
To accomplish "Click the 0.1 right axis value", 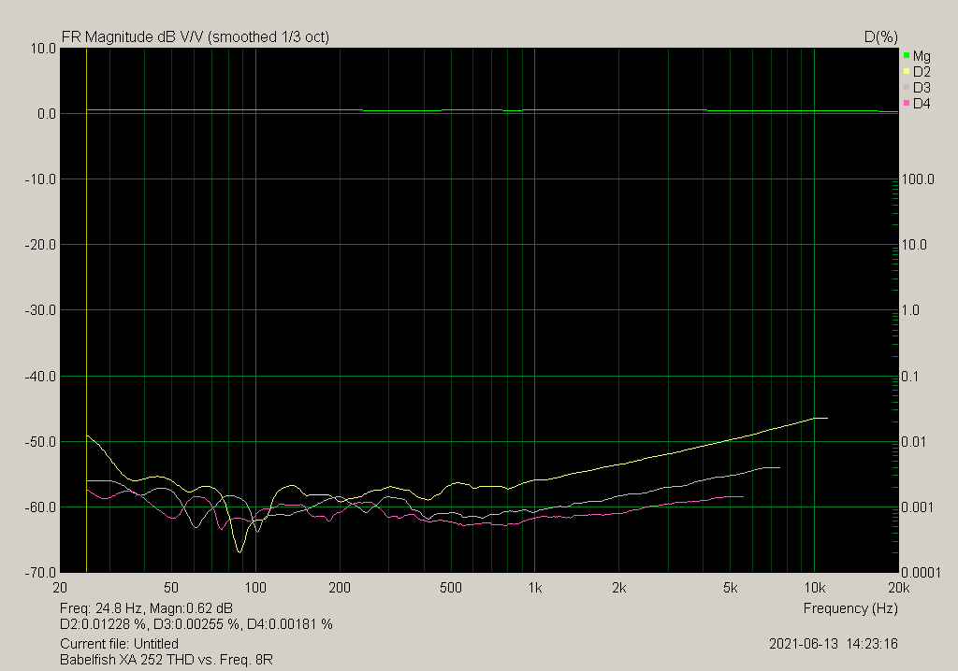I will pos(910,376).
